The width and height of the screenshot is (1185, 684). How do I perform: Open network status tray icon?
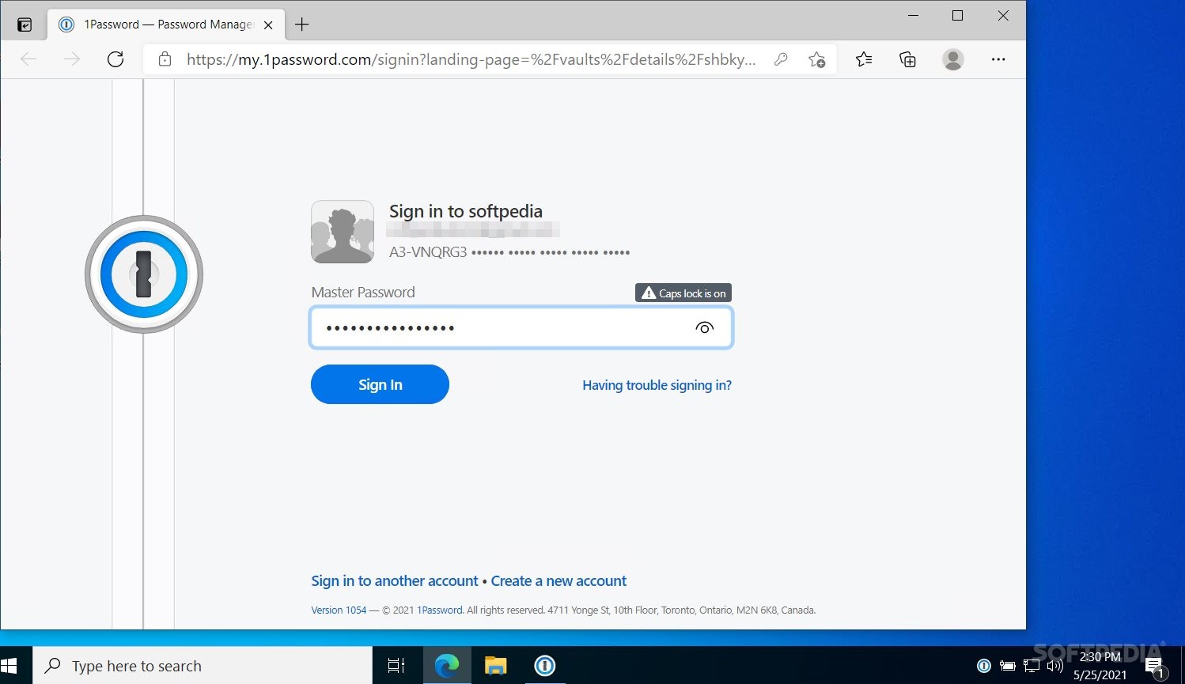point(1032,666)
